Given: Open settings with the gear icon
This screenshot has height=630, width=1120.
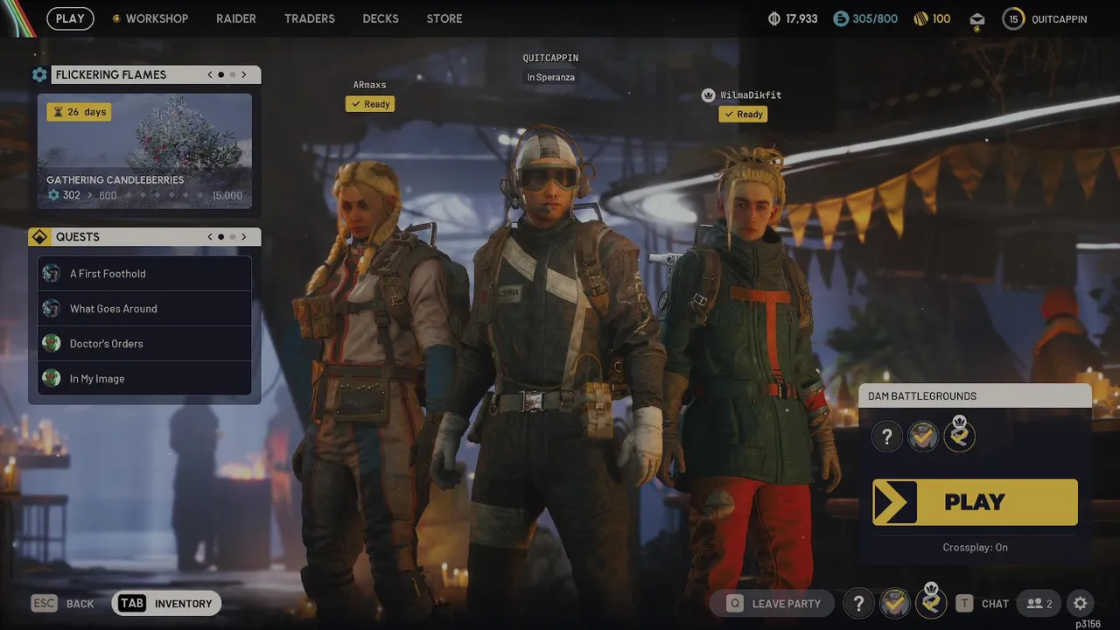Looking at the screenshot, I should [1081, 604].
